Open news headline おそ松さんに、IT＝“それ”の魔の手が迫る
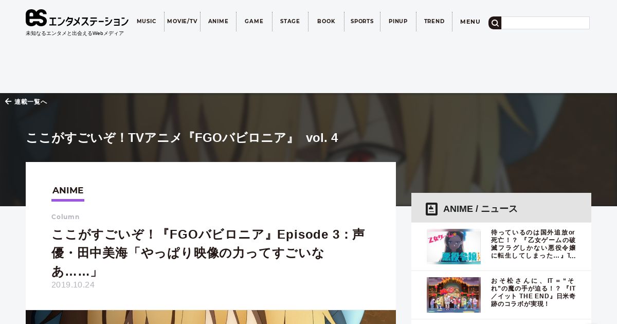Image resolution: width=617 pixels, height=324 pixels. (533, 292)
